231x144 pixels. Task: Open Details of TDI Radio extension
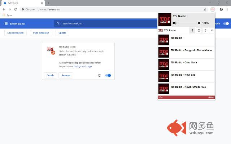pos(51,75)
